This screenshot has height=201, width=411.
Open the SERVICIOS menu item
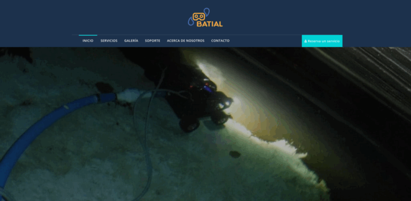[109, 41]
